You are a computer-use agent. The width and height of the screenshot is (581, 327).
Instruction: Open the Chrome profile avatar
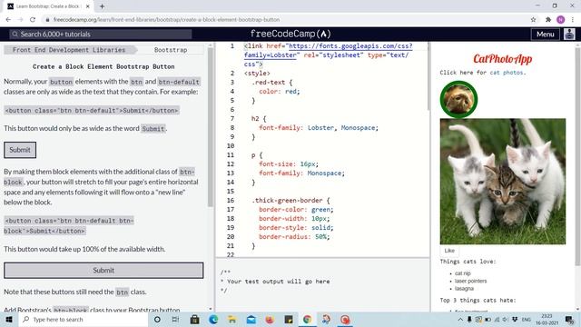(561, 20)
